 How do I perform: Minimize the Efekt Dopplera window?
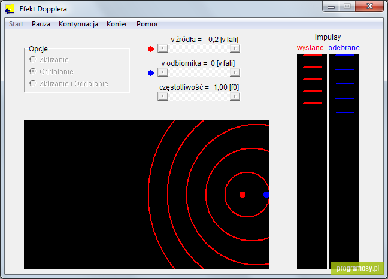click(331, 7)
